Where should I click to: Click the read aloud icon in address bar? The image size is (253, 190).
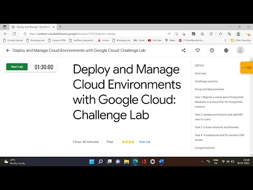point(169,34)
